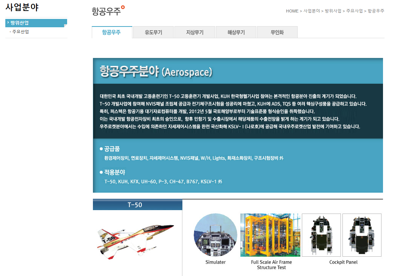Select the second Cockpit Panel thumbnail
This screenshot has height=276, width=394.
(x=362, y=235)
